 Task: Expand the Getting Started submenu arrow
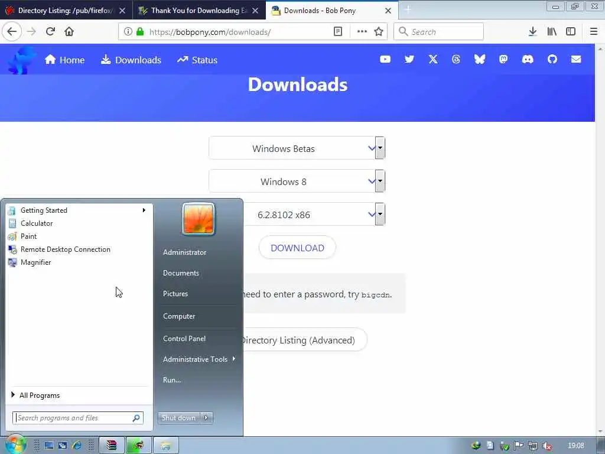tap(144, 210)
